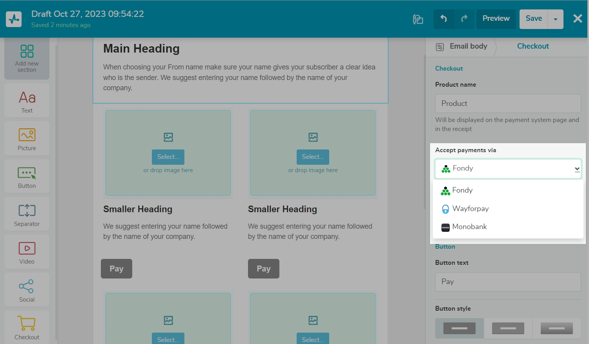The width and height of the screenshot is (589, 344).
Task: Click the "Accept payments via" label
Action: (465, 150)
